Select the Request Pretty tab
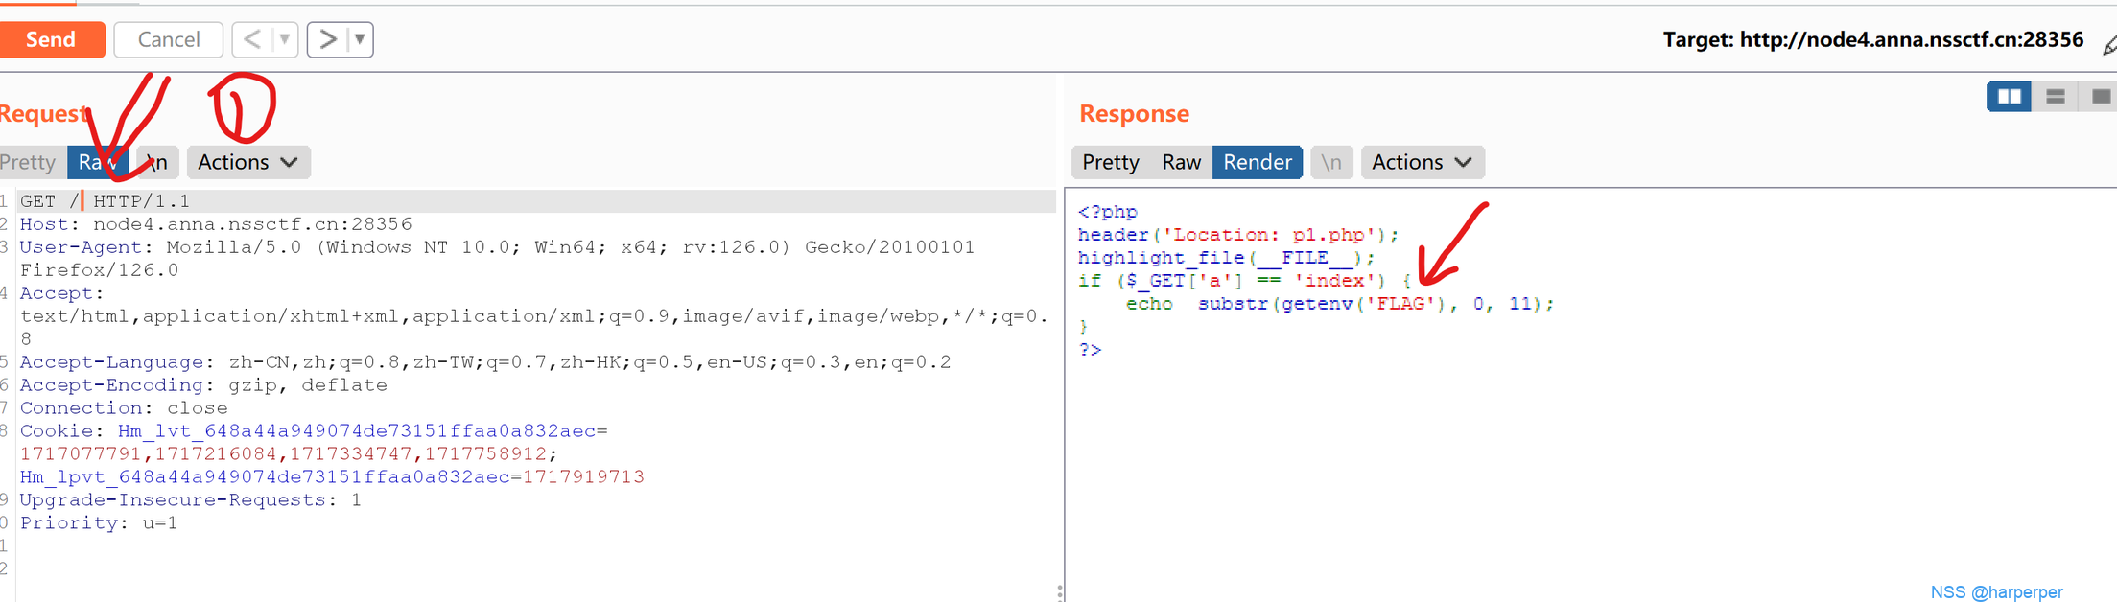Screen dimensions: 2117x602 pos(29,162)
